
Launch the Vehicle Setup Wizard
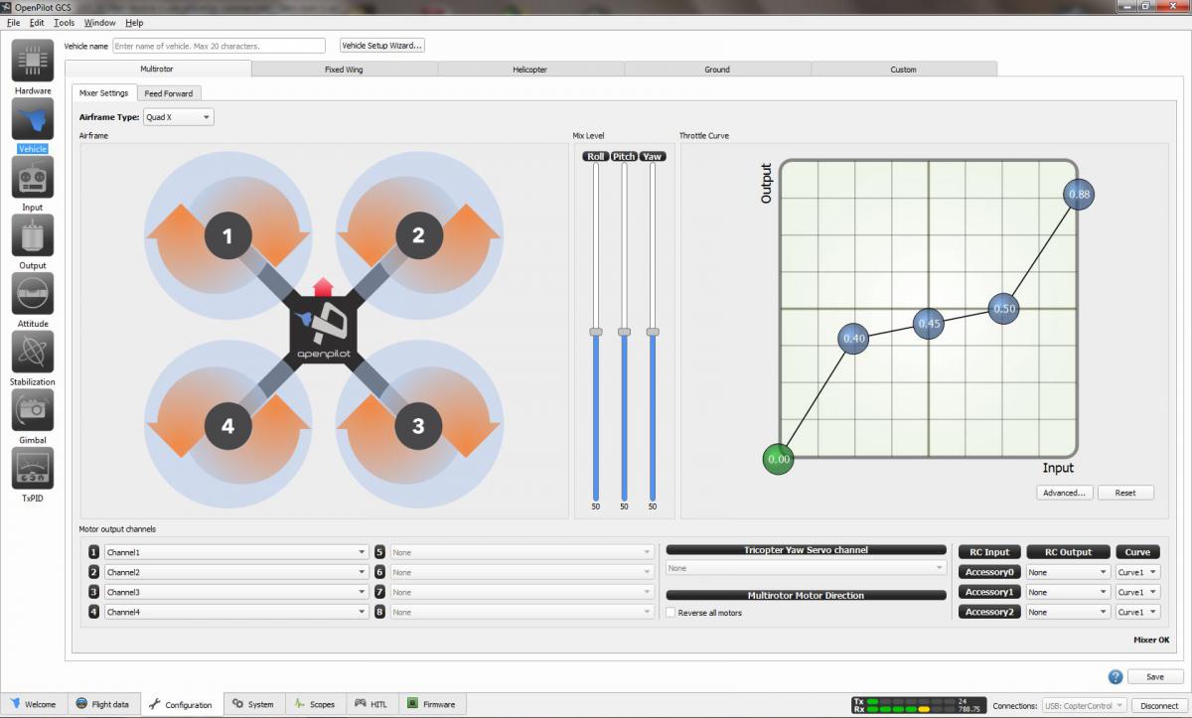(382, 46)
